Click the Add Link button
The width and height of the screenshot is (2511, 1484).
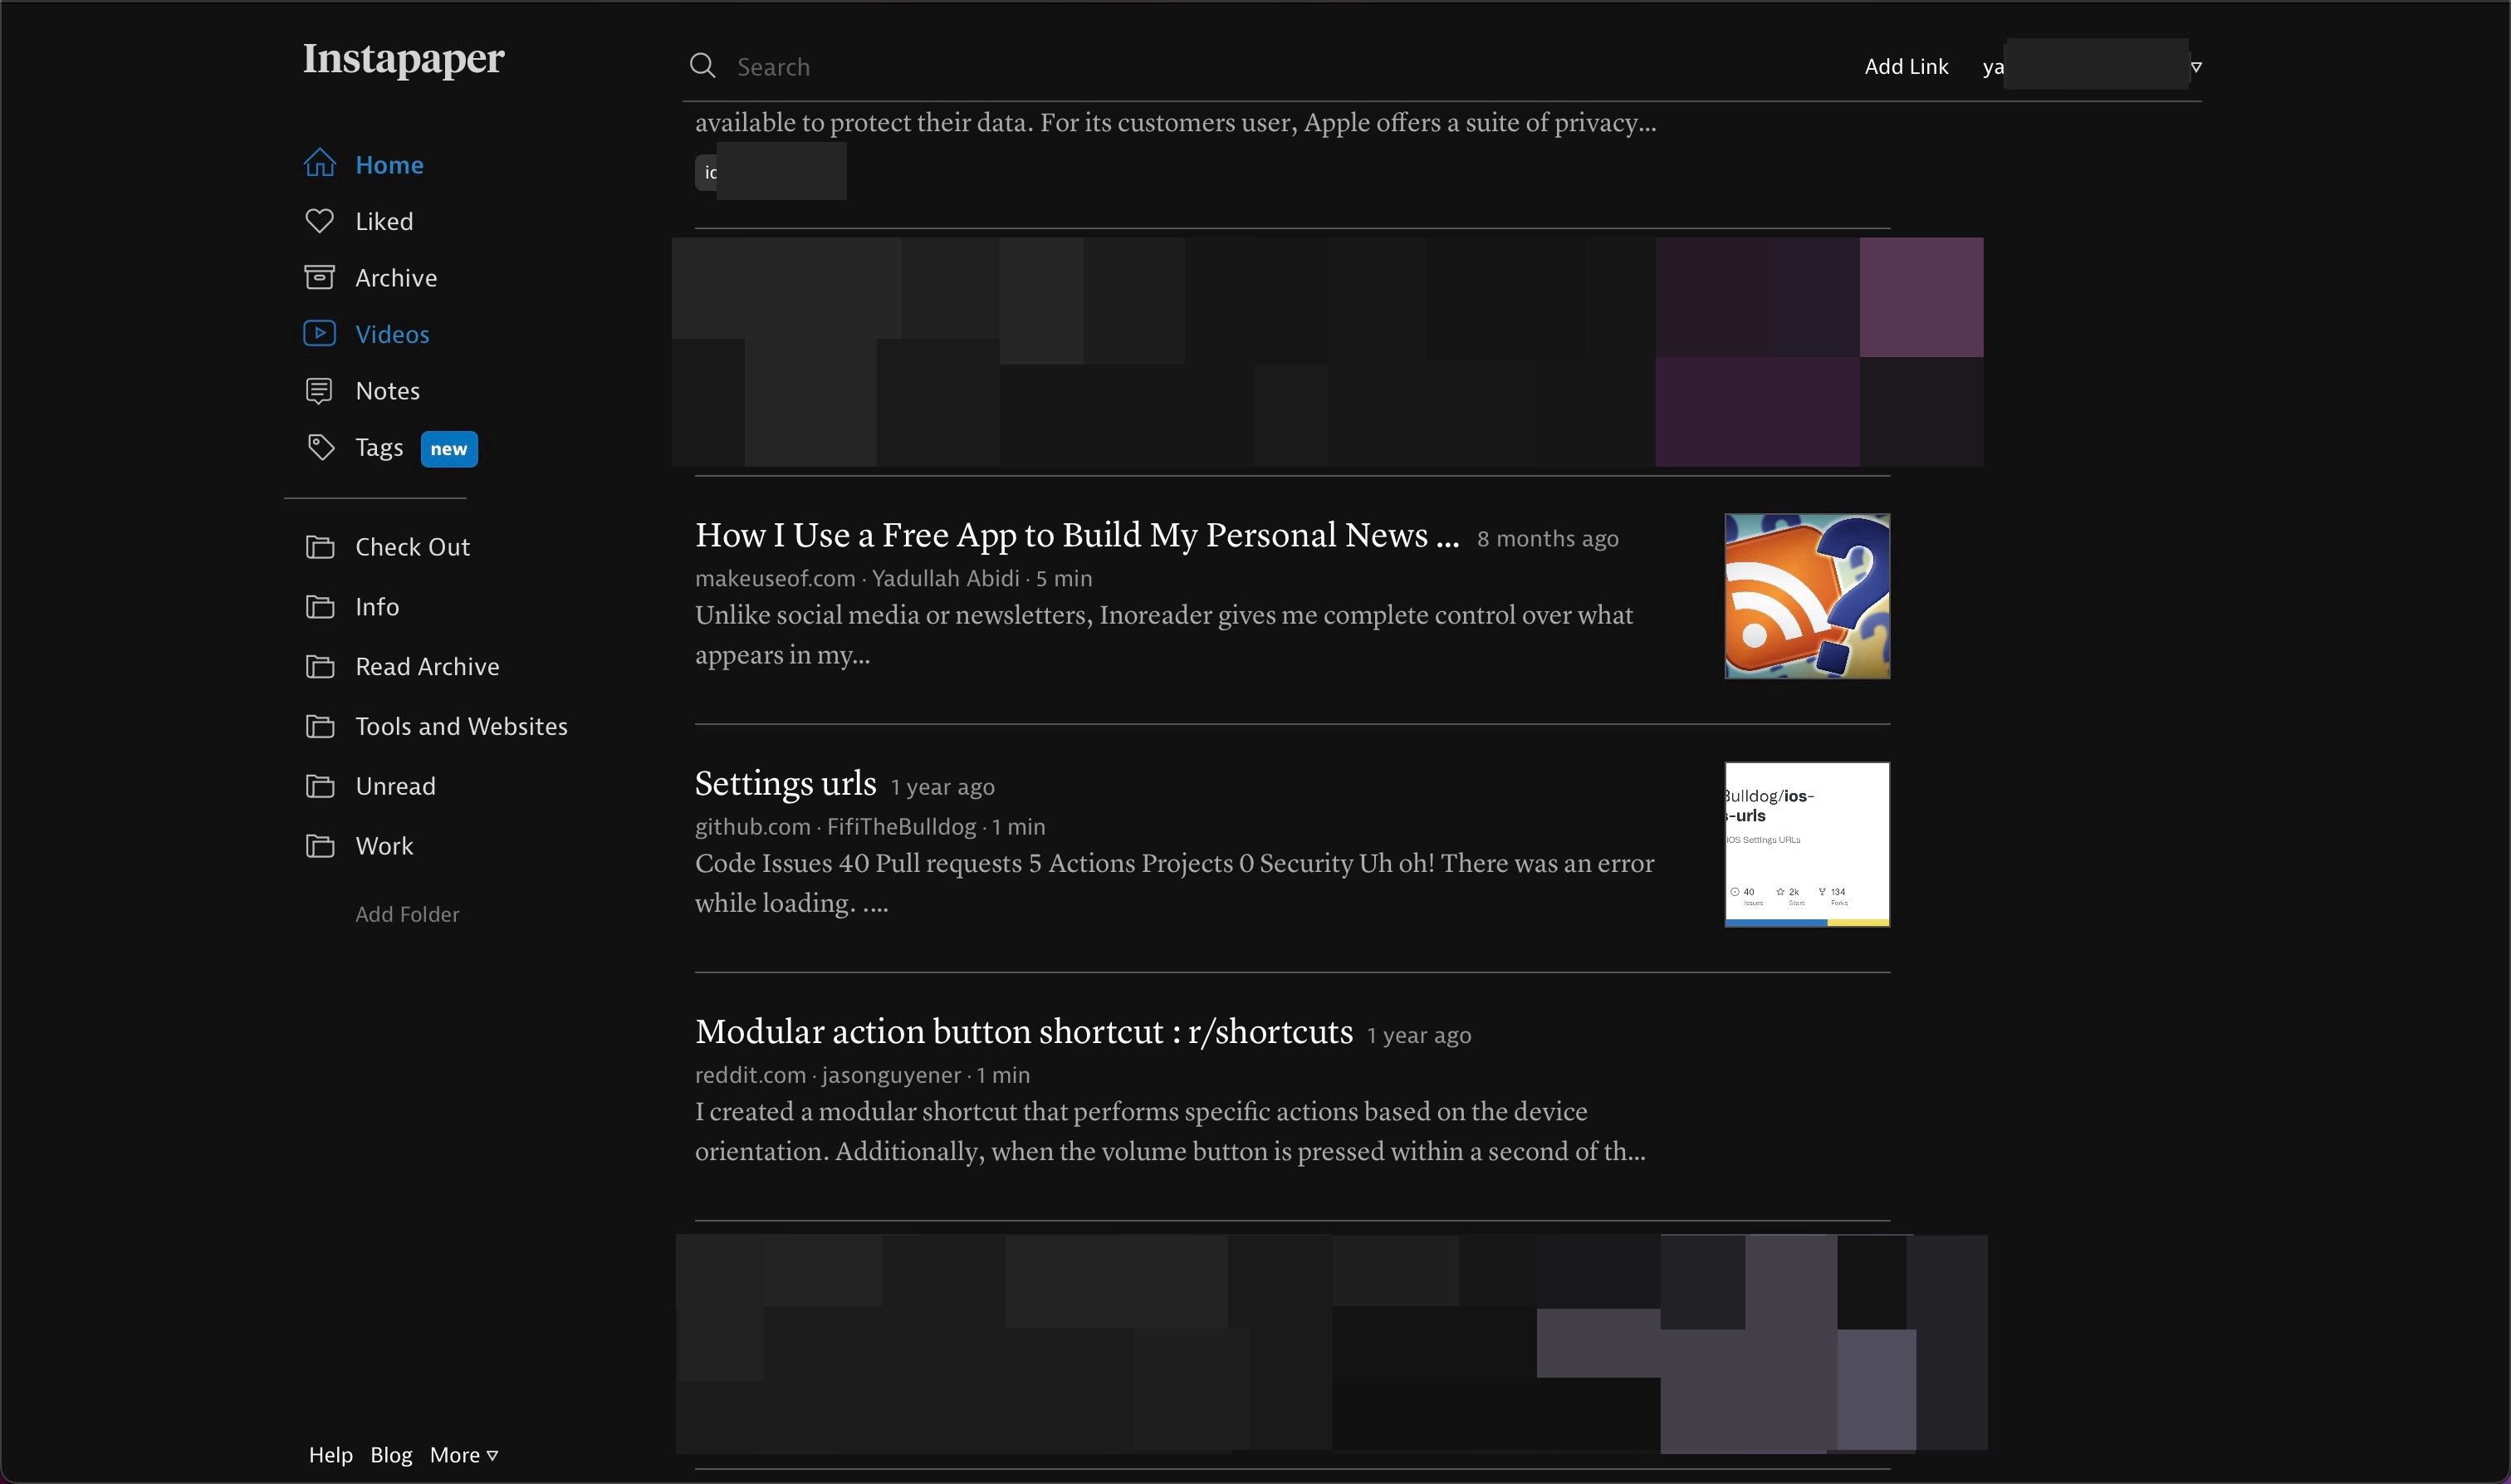point(1905,67)
